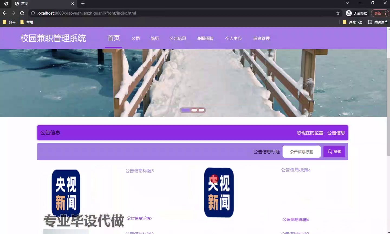Open the 公告信息标题4 link
The height and width of the screenshot is (234, 390).
pyautogui.click(x=296, y=170)
